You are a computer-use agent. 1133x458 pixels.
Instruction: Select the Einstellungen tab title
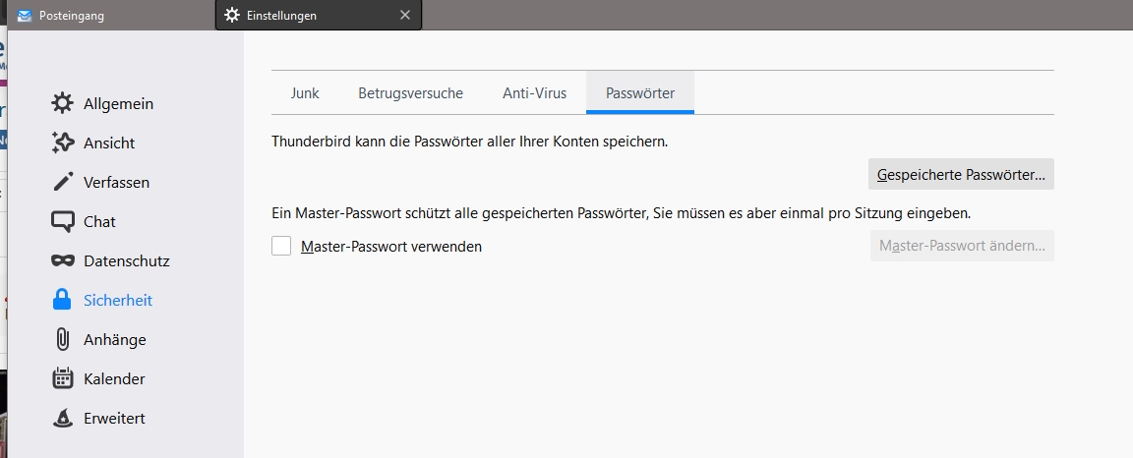tap(281, 16)
